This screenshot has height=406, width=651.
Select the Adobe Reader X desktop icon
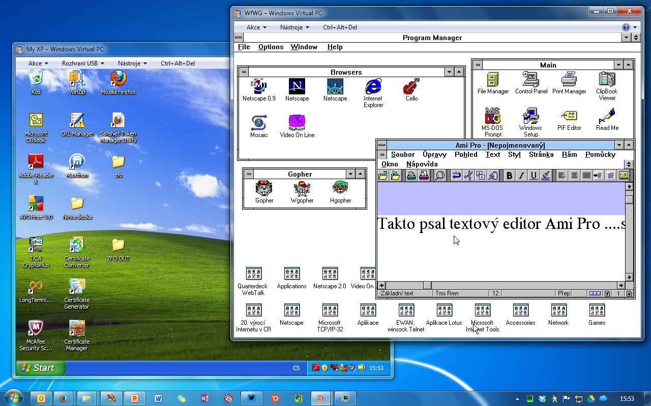tap(36, 170)
